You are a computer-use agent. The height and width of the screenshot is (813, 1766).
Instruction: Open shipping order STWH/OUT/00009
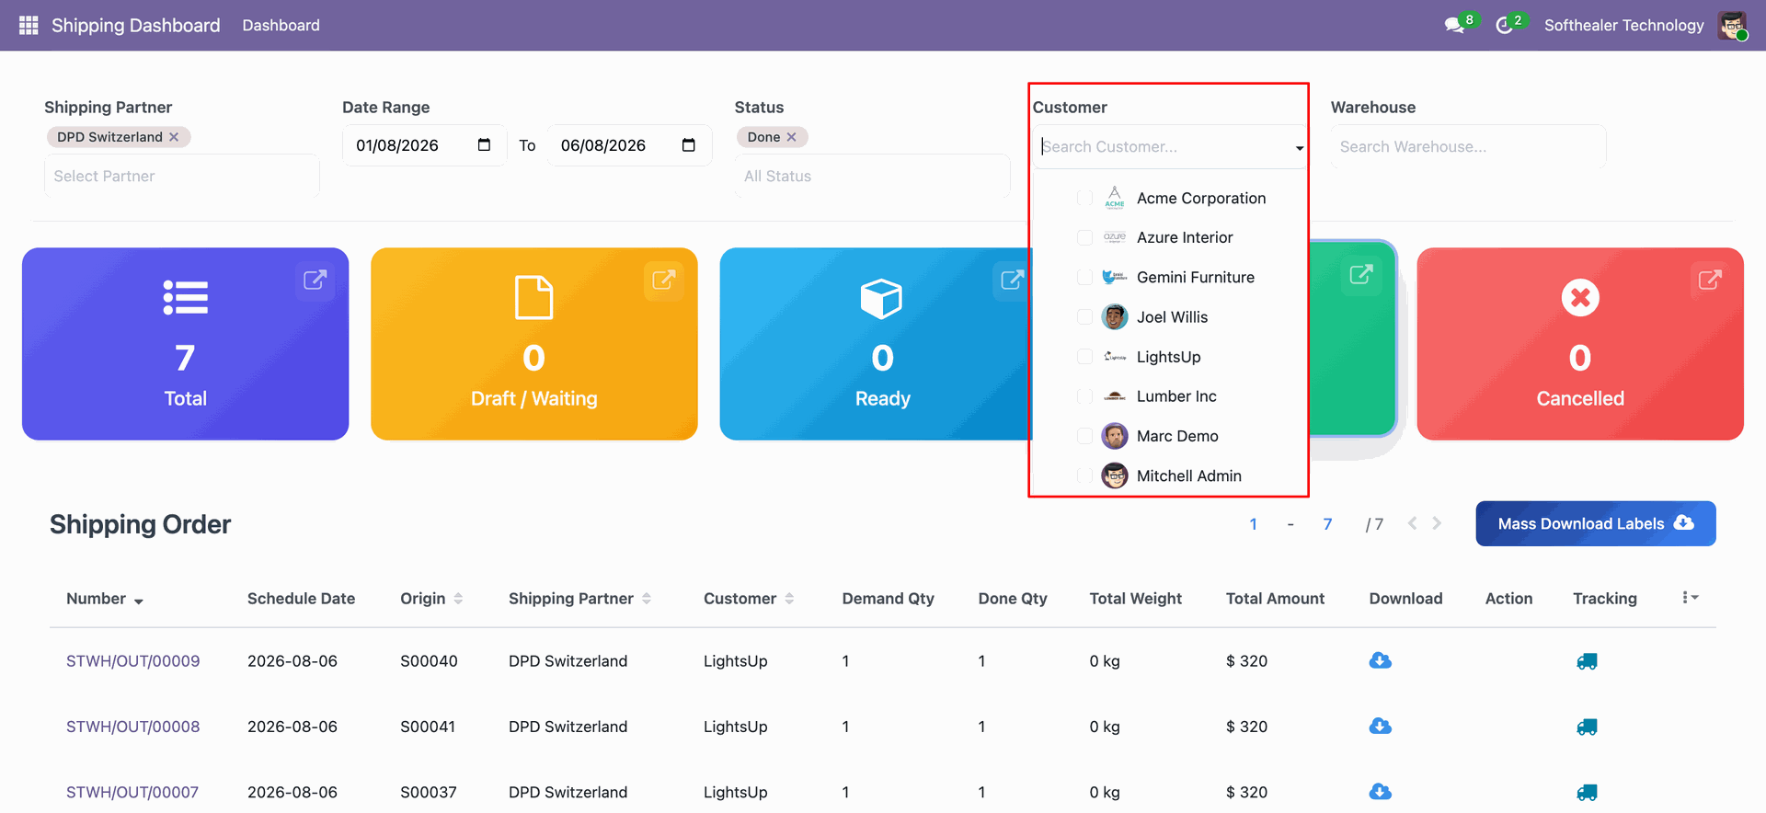coord(133,661)
